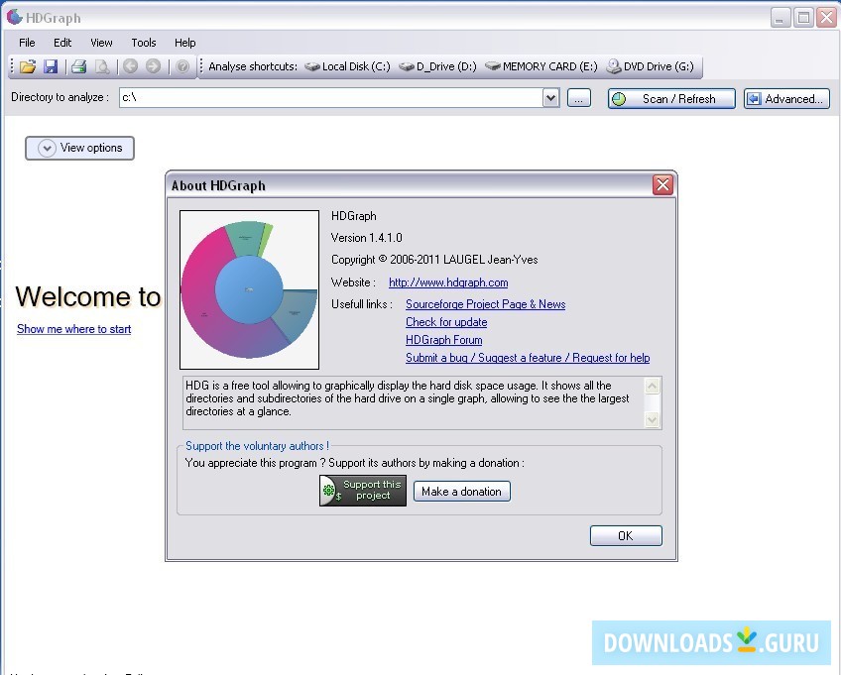Click the Forward arrow toolbar icon
This screenshot has width=841, height=675.
click(x=154, y=66)
